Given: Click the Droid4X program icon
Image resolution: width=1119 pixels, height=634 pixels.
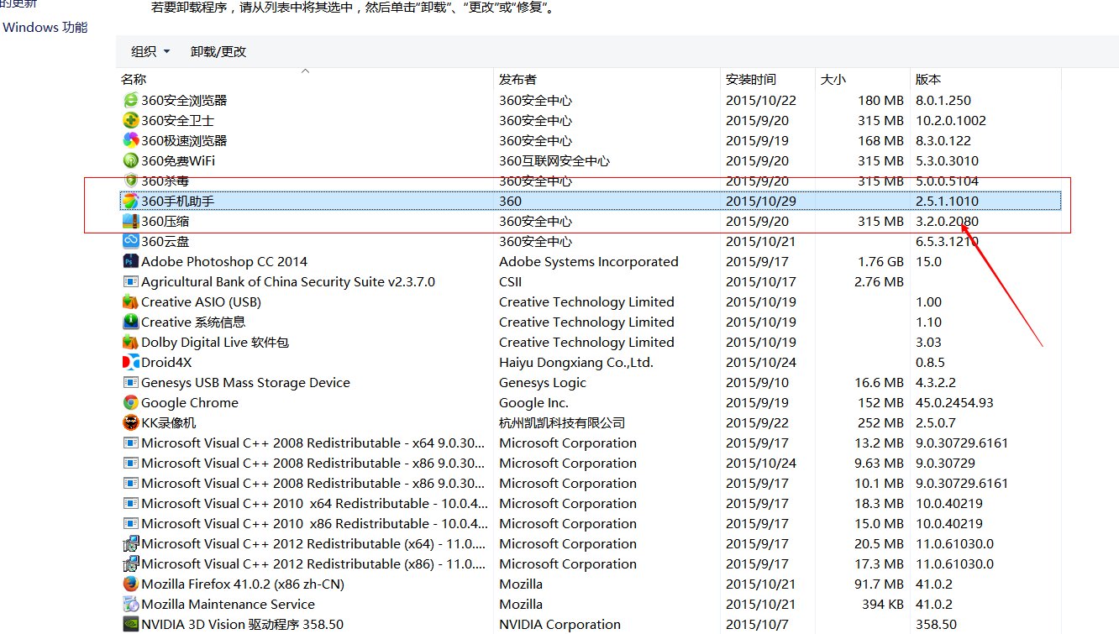Looking at the screenshot, I should (x=131, y=362).
